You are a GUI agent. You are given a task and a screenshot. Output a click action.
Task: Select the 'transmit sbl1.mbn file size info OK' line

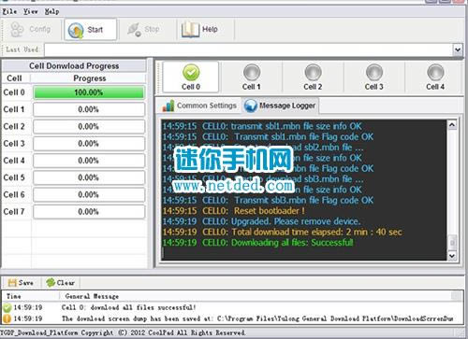tap(262, 126)
